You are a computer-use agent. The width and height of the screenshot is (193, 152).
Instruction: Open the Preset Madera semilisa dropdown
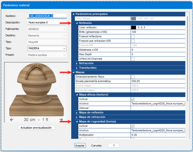click(47, 55)
